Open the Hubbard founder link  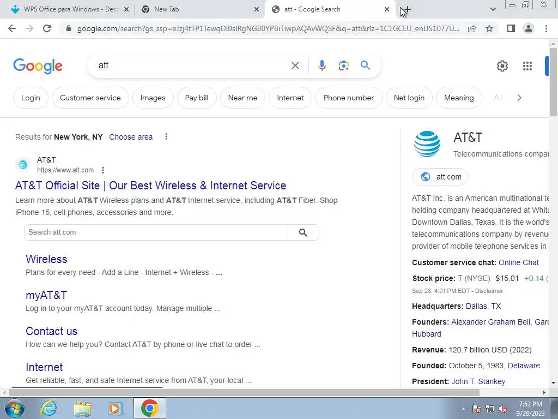pyautogui.click(x=426, y=334)
